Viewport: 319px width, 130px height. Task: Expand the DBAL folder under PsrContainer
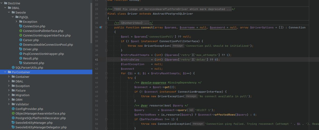pyautogui.click(x=9, y=81)
